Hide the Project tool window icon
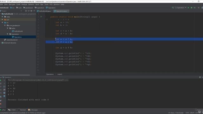This screenshot has height=114, width=203. coord(34,11)
